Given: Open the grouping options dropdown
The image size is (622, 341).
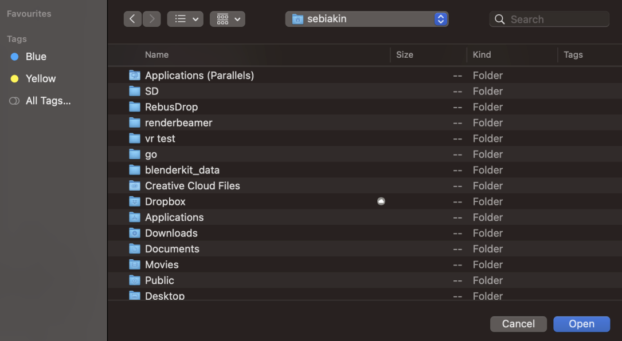Looking at the screenshot, I should (x=228, y=19).
